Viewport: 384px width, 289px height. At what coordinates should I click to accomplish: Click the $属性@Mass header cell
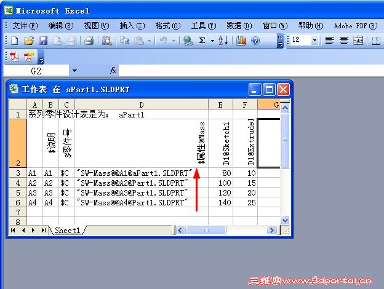click(142, 143)
